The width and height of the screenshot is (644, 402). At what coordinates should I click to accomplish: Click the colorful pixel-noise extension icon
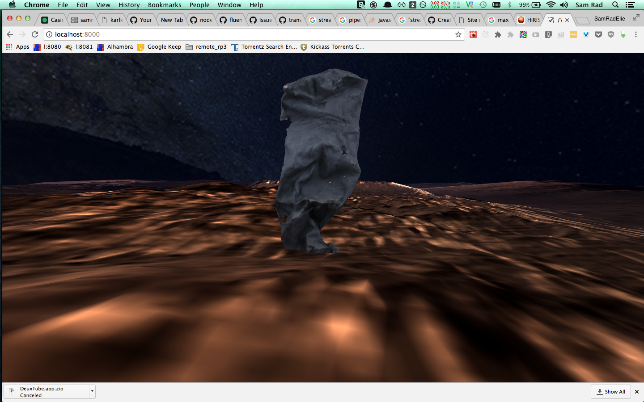pos(523,34)
